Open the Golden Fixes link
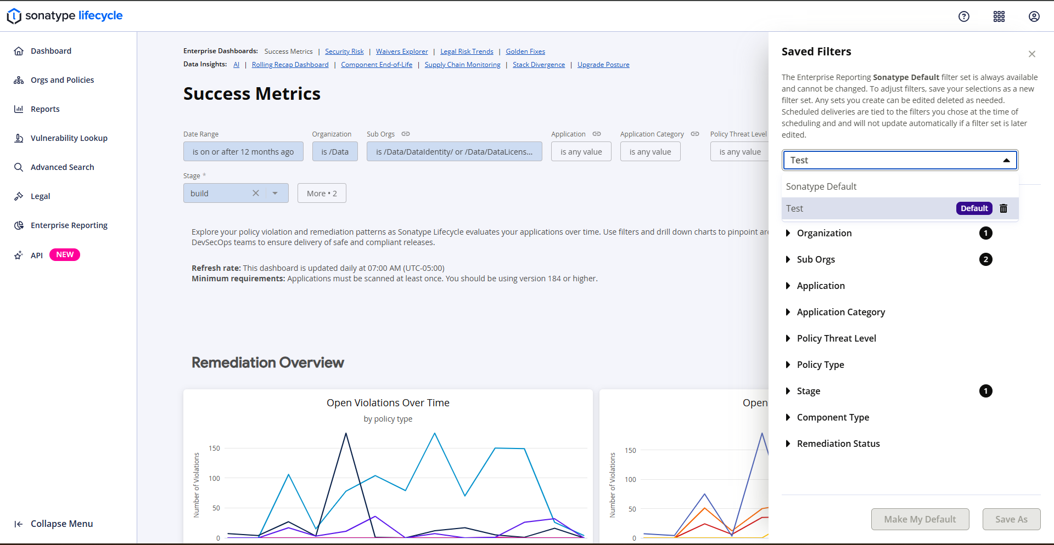The width and height of the screenshot is (1054, 545). click(x=525, y=52)
